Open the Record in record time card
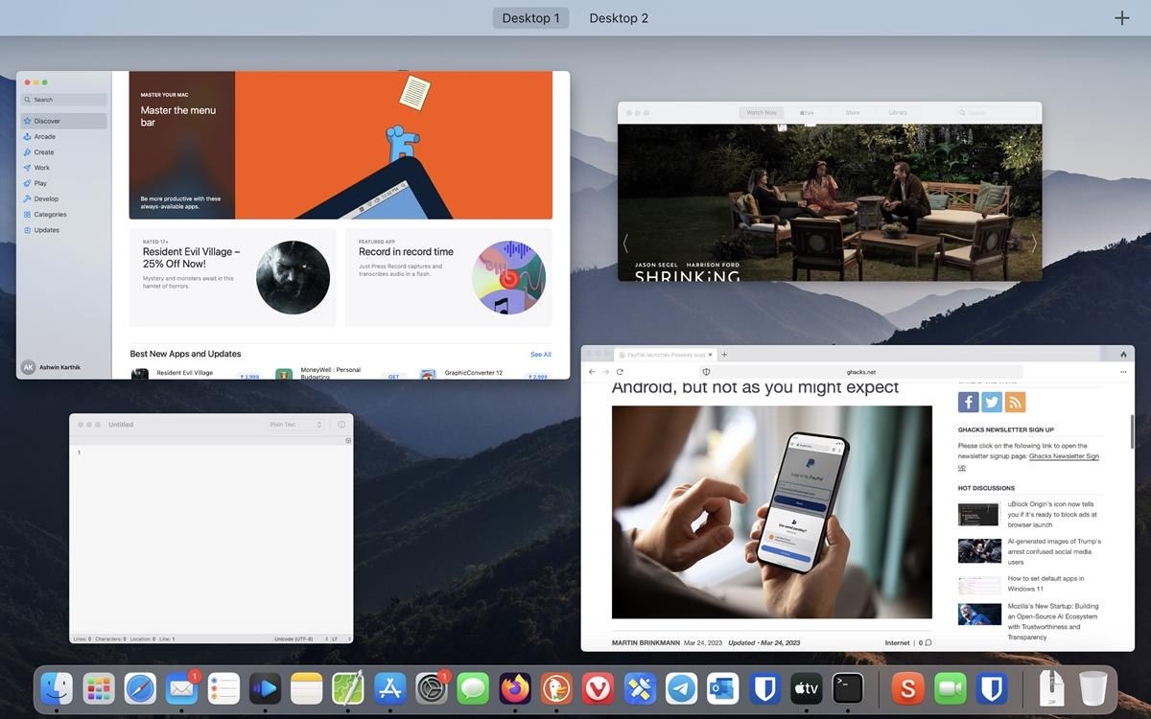The image size is (1151, 719). click(x=449, y=277)
